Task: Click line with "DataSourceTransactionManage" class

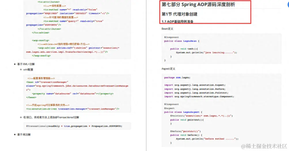Action: click(x=77, y=86)
